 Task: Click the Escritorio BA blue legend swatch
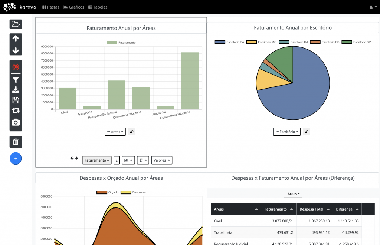point(220,42)
